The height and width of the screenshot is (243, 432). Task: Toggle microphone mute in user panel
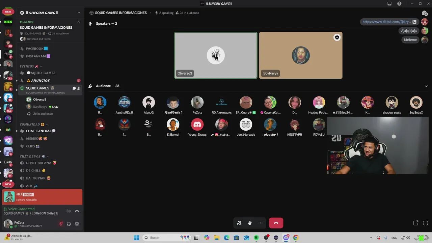click(x=61, y=224)
